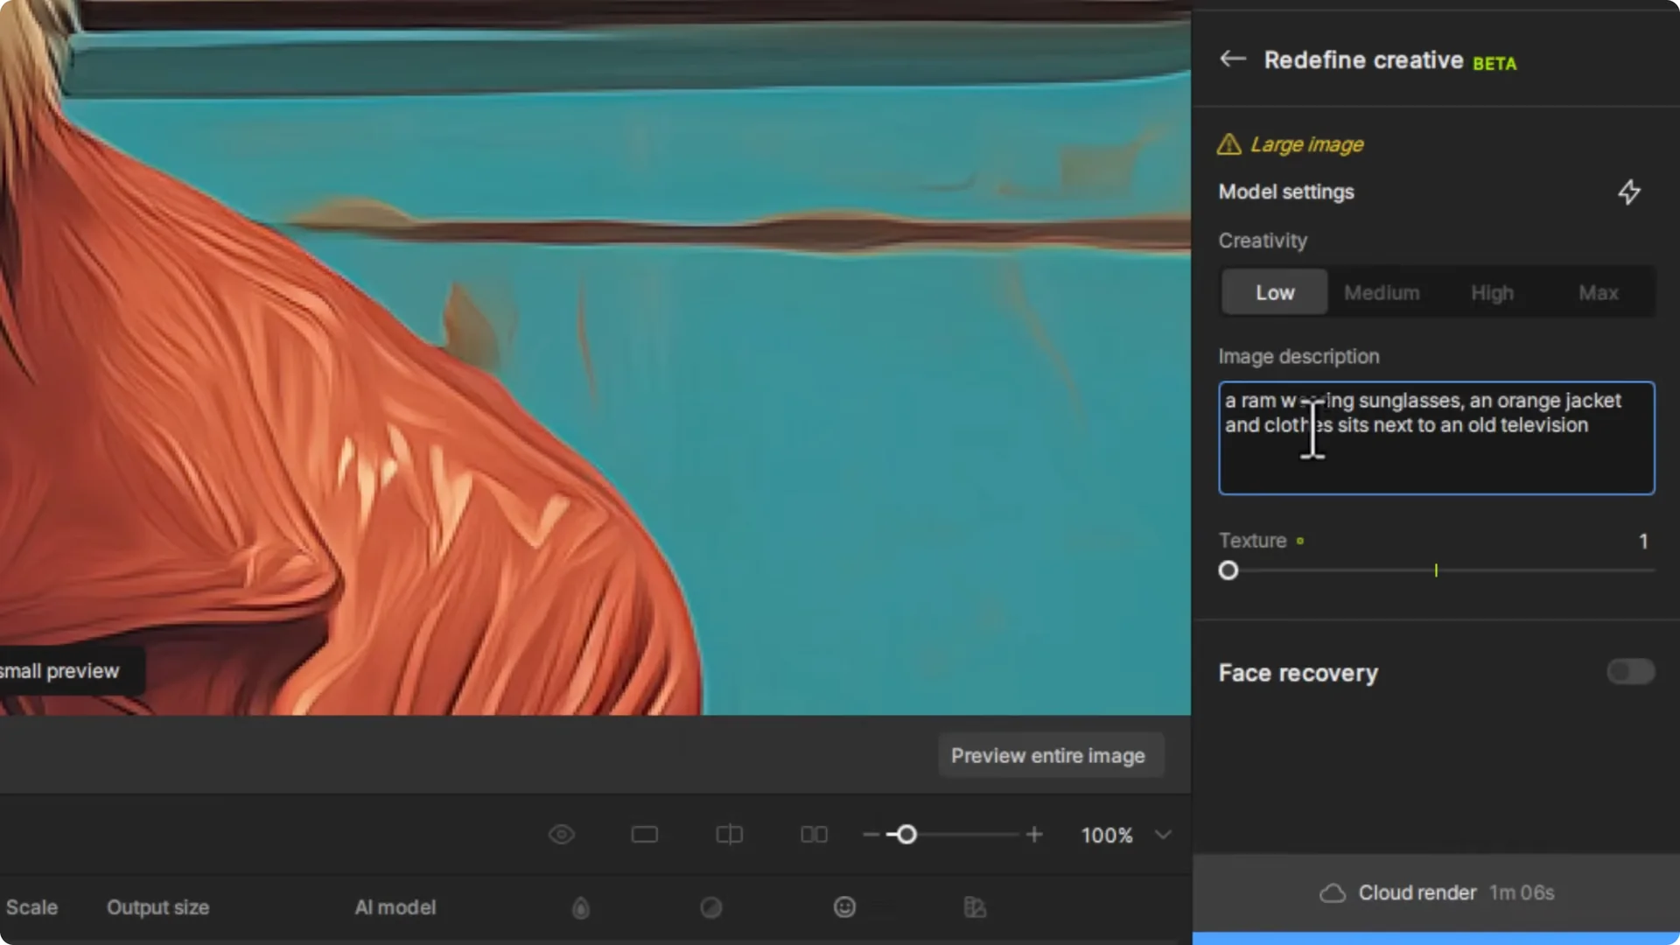Click the Preview entire image button
Image resolution: width=1680 pixels, height=945 pixels.
(1049, 755)
